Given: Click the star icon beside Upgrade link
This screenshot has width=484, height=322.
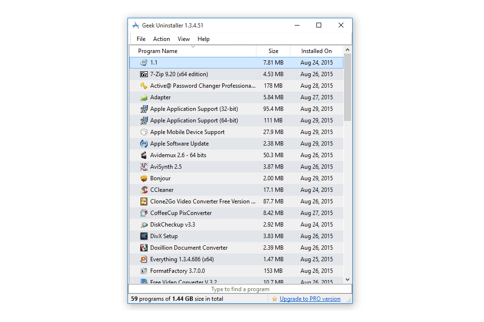Looking at the screenshot, I should [274, 299].
